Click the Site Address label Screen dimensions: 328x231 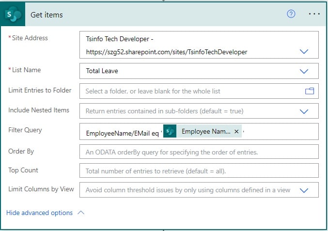click(30, 38)
